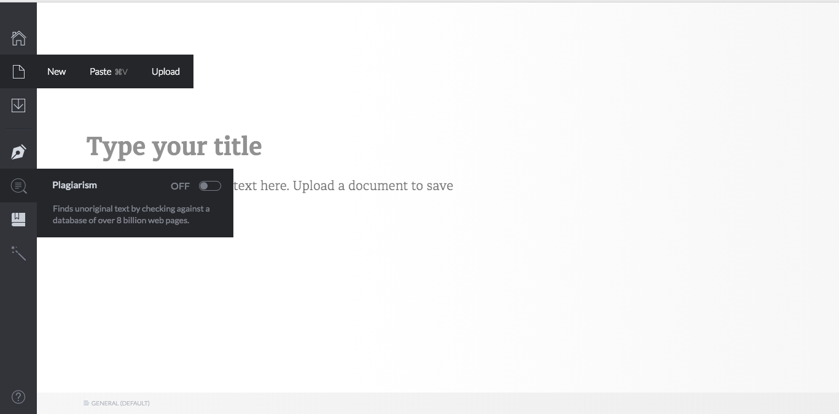The height and width of the screenshot is (414, 839).
Task: Open the vocabulary enhancement book icon
Action: pos(18,219)
